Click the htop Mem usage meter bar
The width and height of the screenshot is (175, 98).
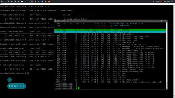(x=81, y=24)
